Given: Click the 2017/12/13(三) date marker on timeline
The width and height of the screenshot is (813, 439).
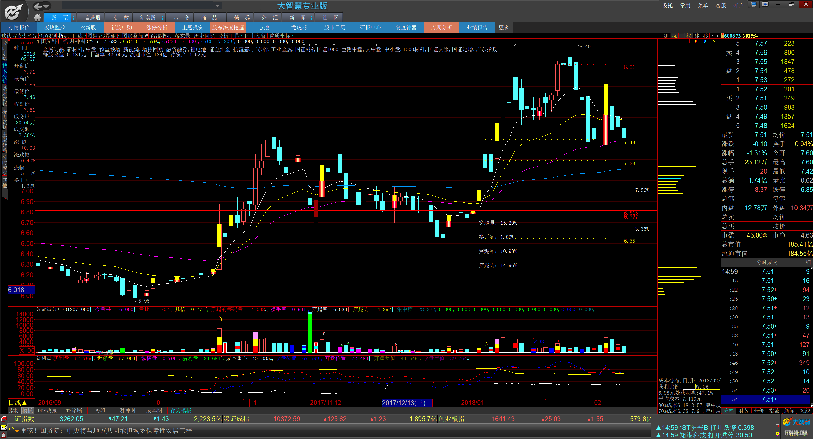Looking at the screenshot, I should [x=407, y=403].
